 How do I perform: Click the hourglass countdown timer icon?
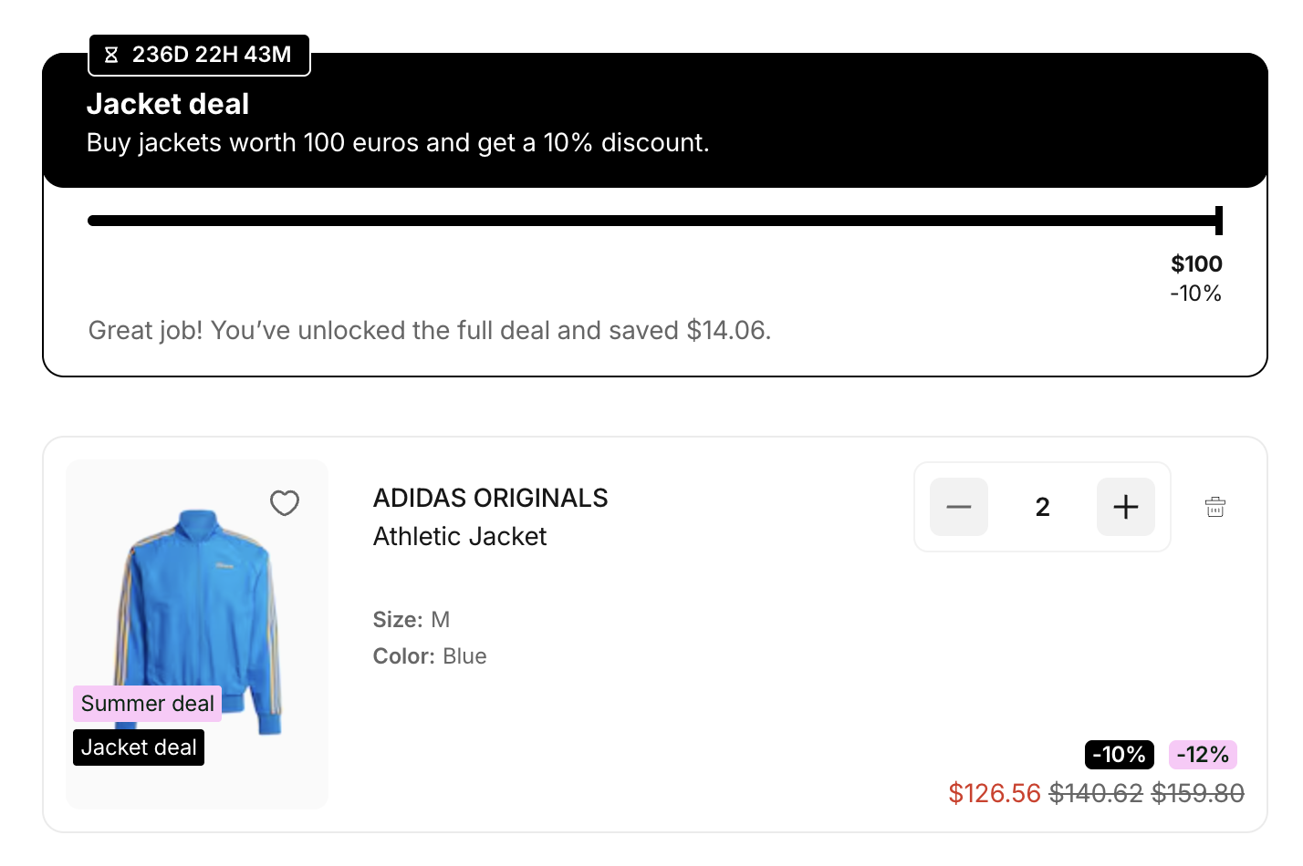pos(111,56)
